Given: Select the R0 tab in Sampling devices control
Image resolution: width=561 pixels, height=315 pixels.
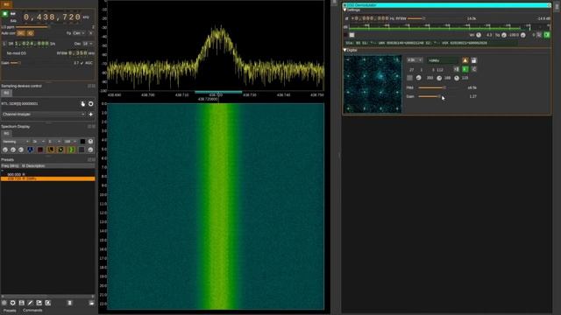Looking at the screenshot, I should pos(6,93).
